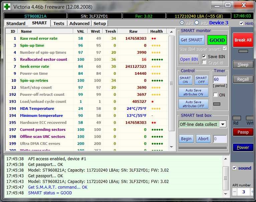256x202 pixels.
Task: Toggle the Hints checkbox
Action: [x=242, y=23]
